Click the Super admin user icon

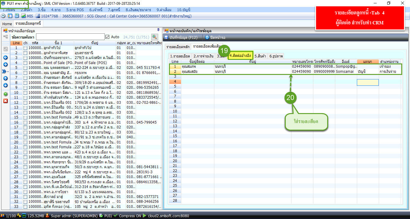click(48, 216)
